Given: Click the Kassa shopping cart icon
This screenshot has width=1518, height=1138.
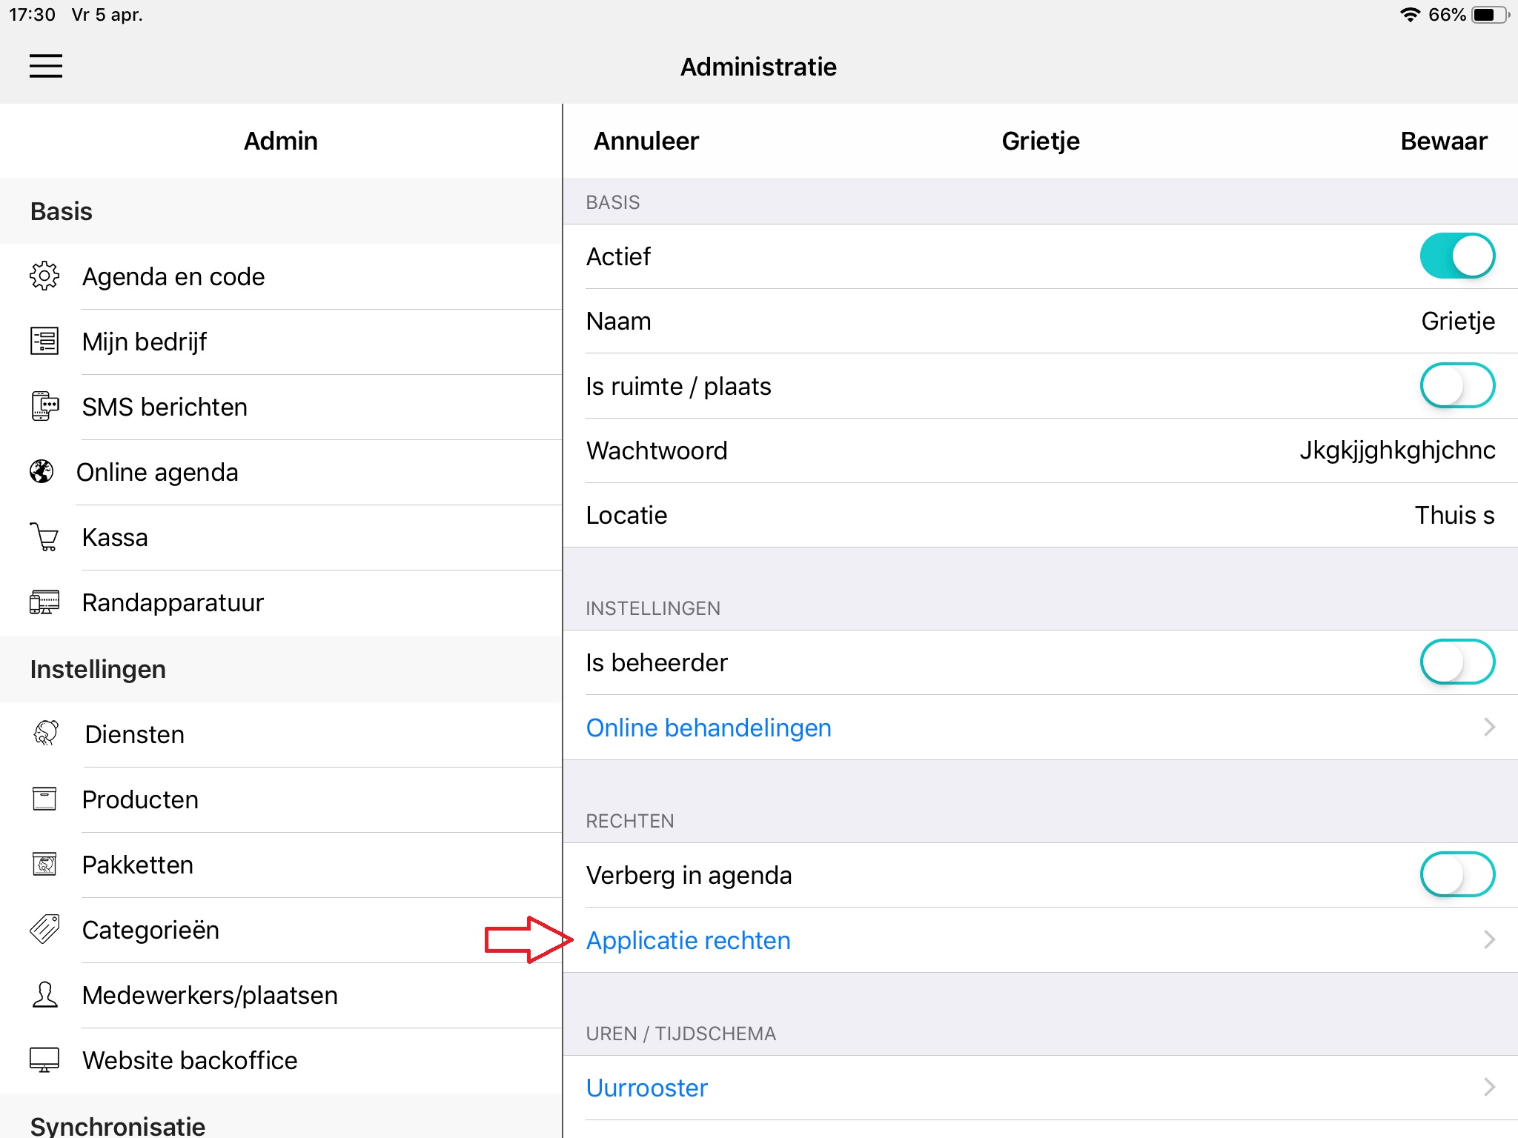Looking at the screenshot, I should tap(44, 537).
